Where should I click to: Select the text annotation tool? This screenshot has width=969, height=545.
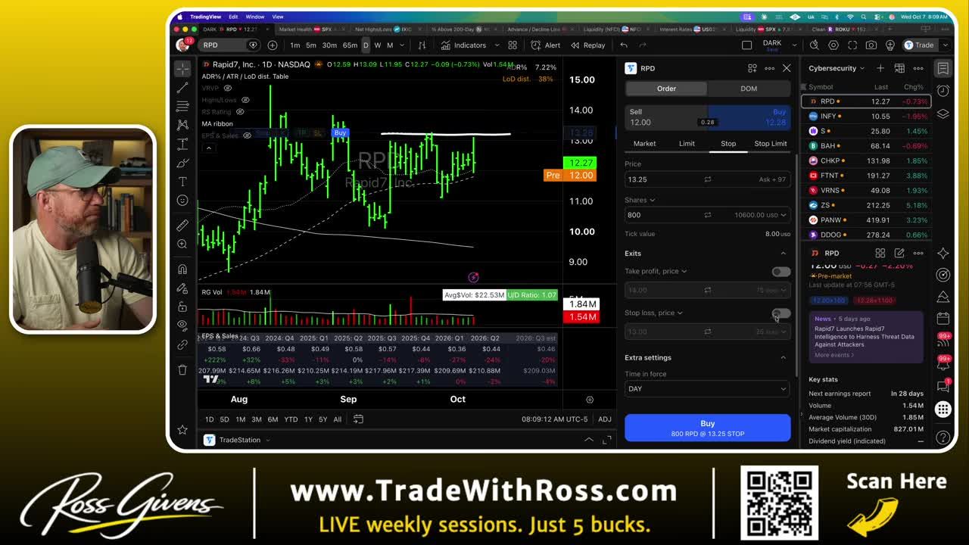[x=182, y=182]
